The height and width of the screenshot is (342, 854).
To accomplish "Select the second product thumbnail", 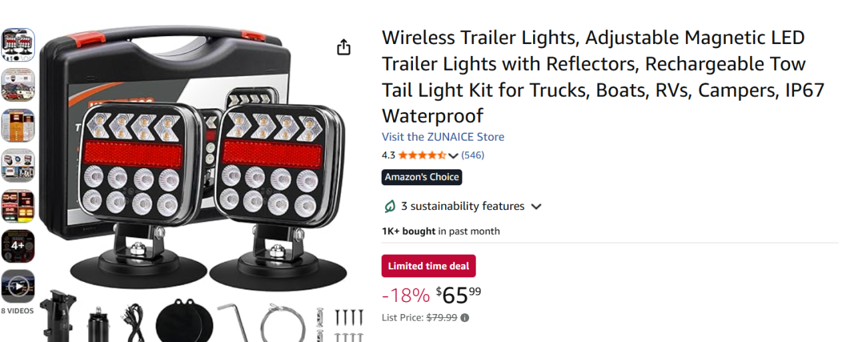I will point(18,85).
